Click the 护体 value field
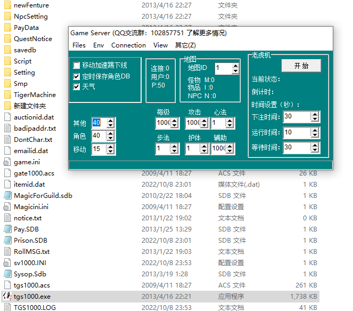 pyautogui.click(x=193, y=149)
